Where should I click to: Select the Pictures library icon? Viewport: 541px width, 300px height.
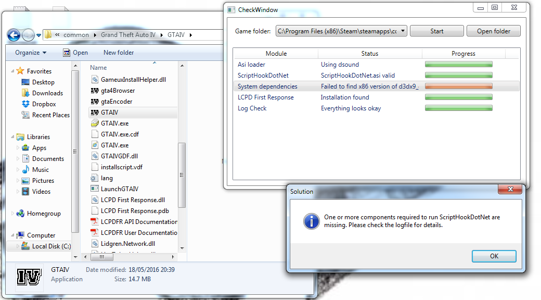coord(25,180)
